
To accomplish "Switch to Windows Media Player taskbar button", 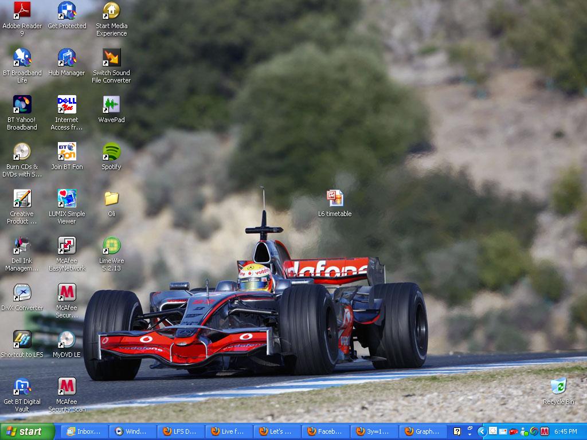I will [132, 431].
